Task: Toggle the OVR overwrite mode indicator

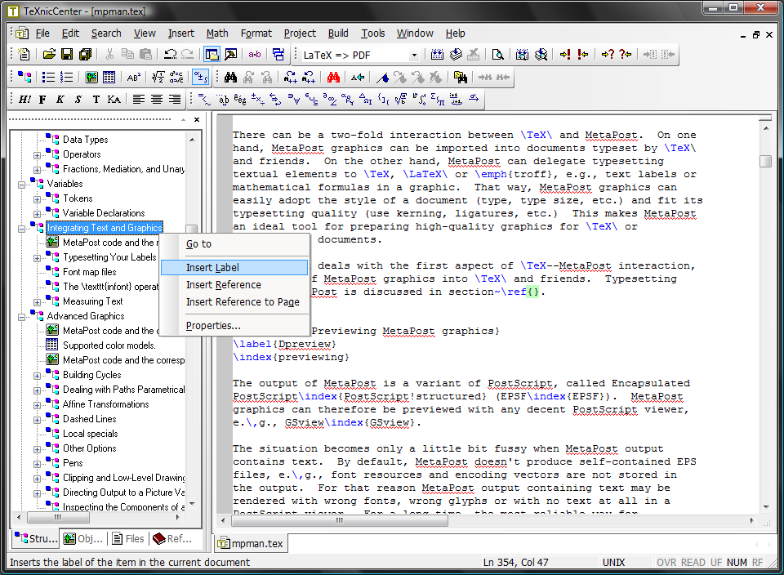Action: 666,562
